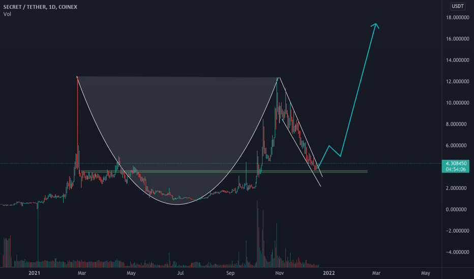Click the Sep time axis label
This screenshot has width=474, height=279.
(230, 273)
